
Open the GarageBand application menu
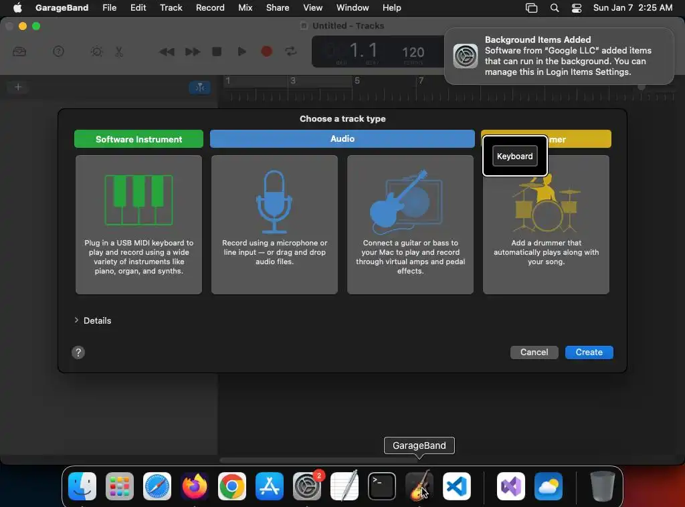pyautogui.click(x=62, y=7)
